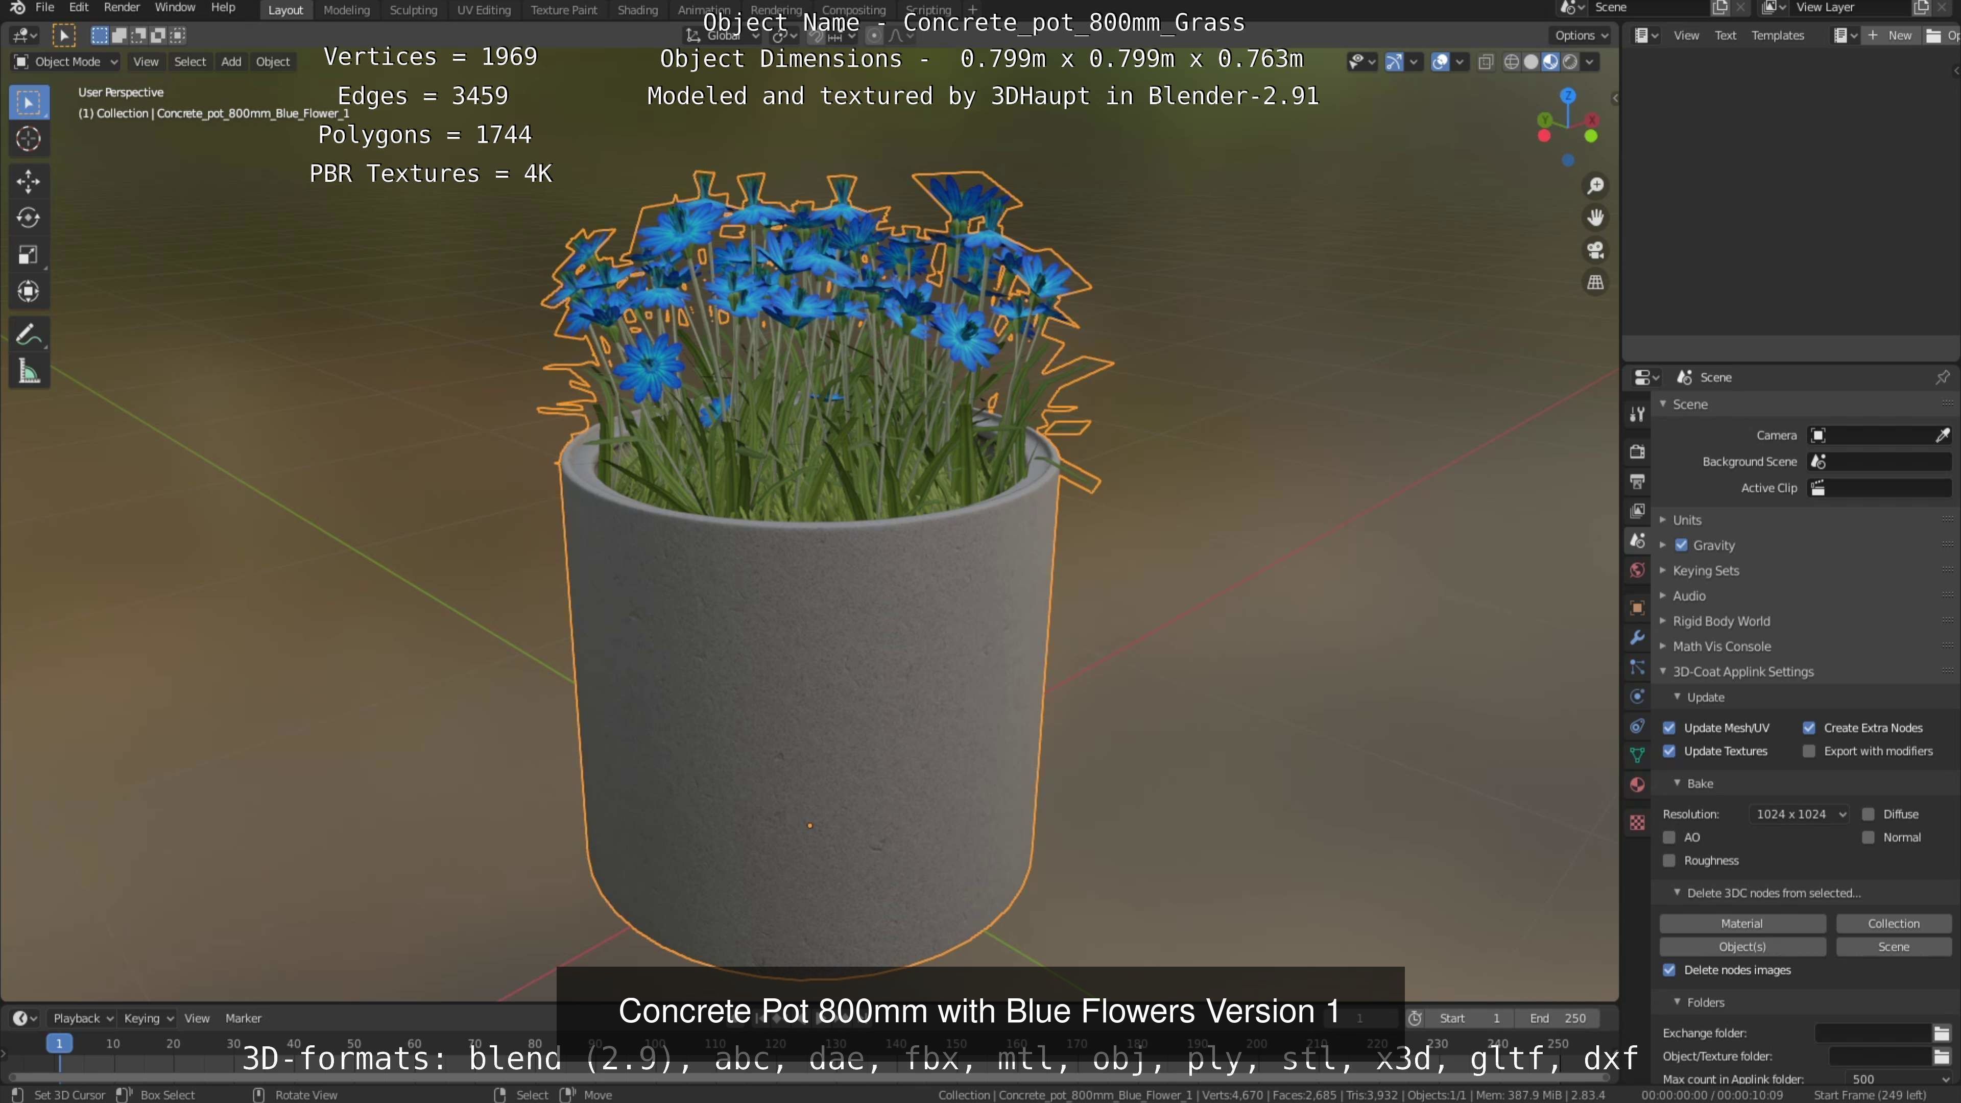
Task: Activate the Rotate tool
Action: tap(29, 218)
